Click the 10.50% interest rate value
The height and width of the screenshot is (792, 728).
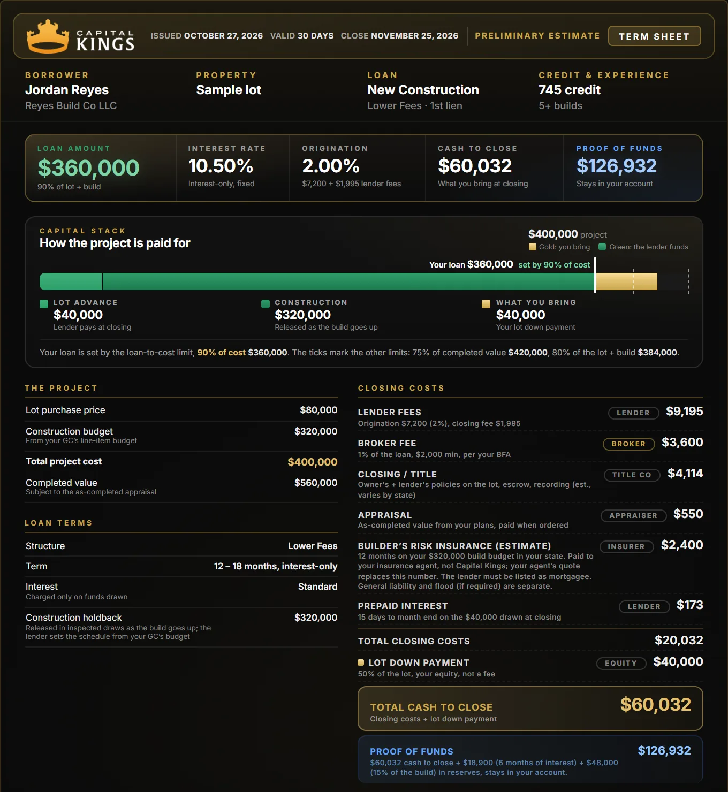(x=221, y=166)
